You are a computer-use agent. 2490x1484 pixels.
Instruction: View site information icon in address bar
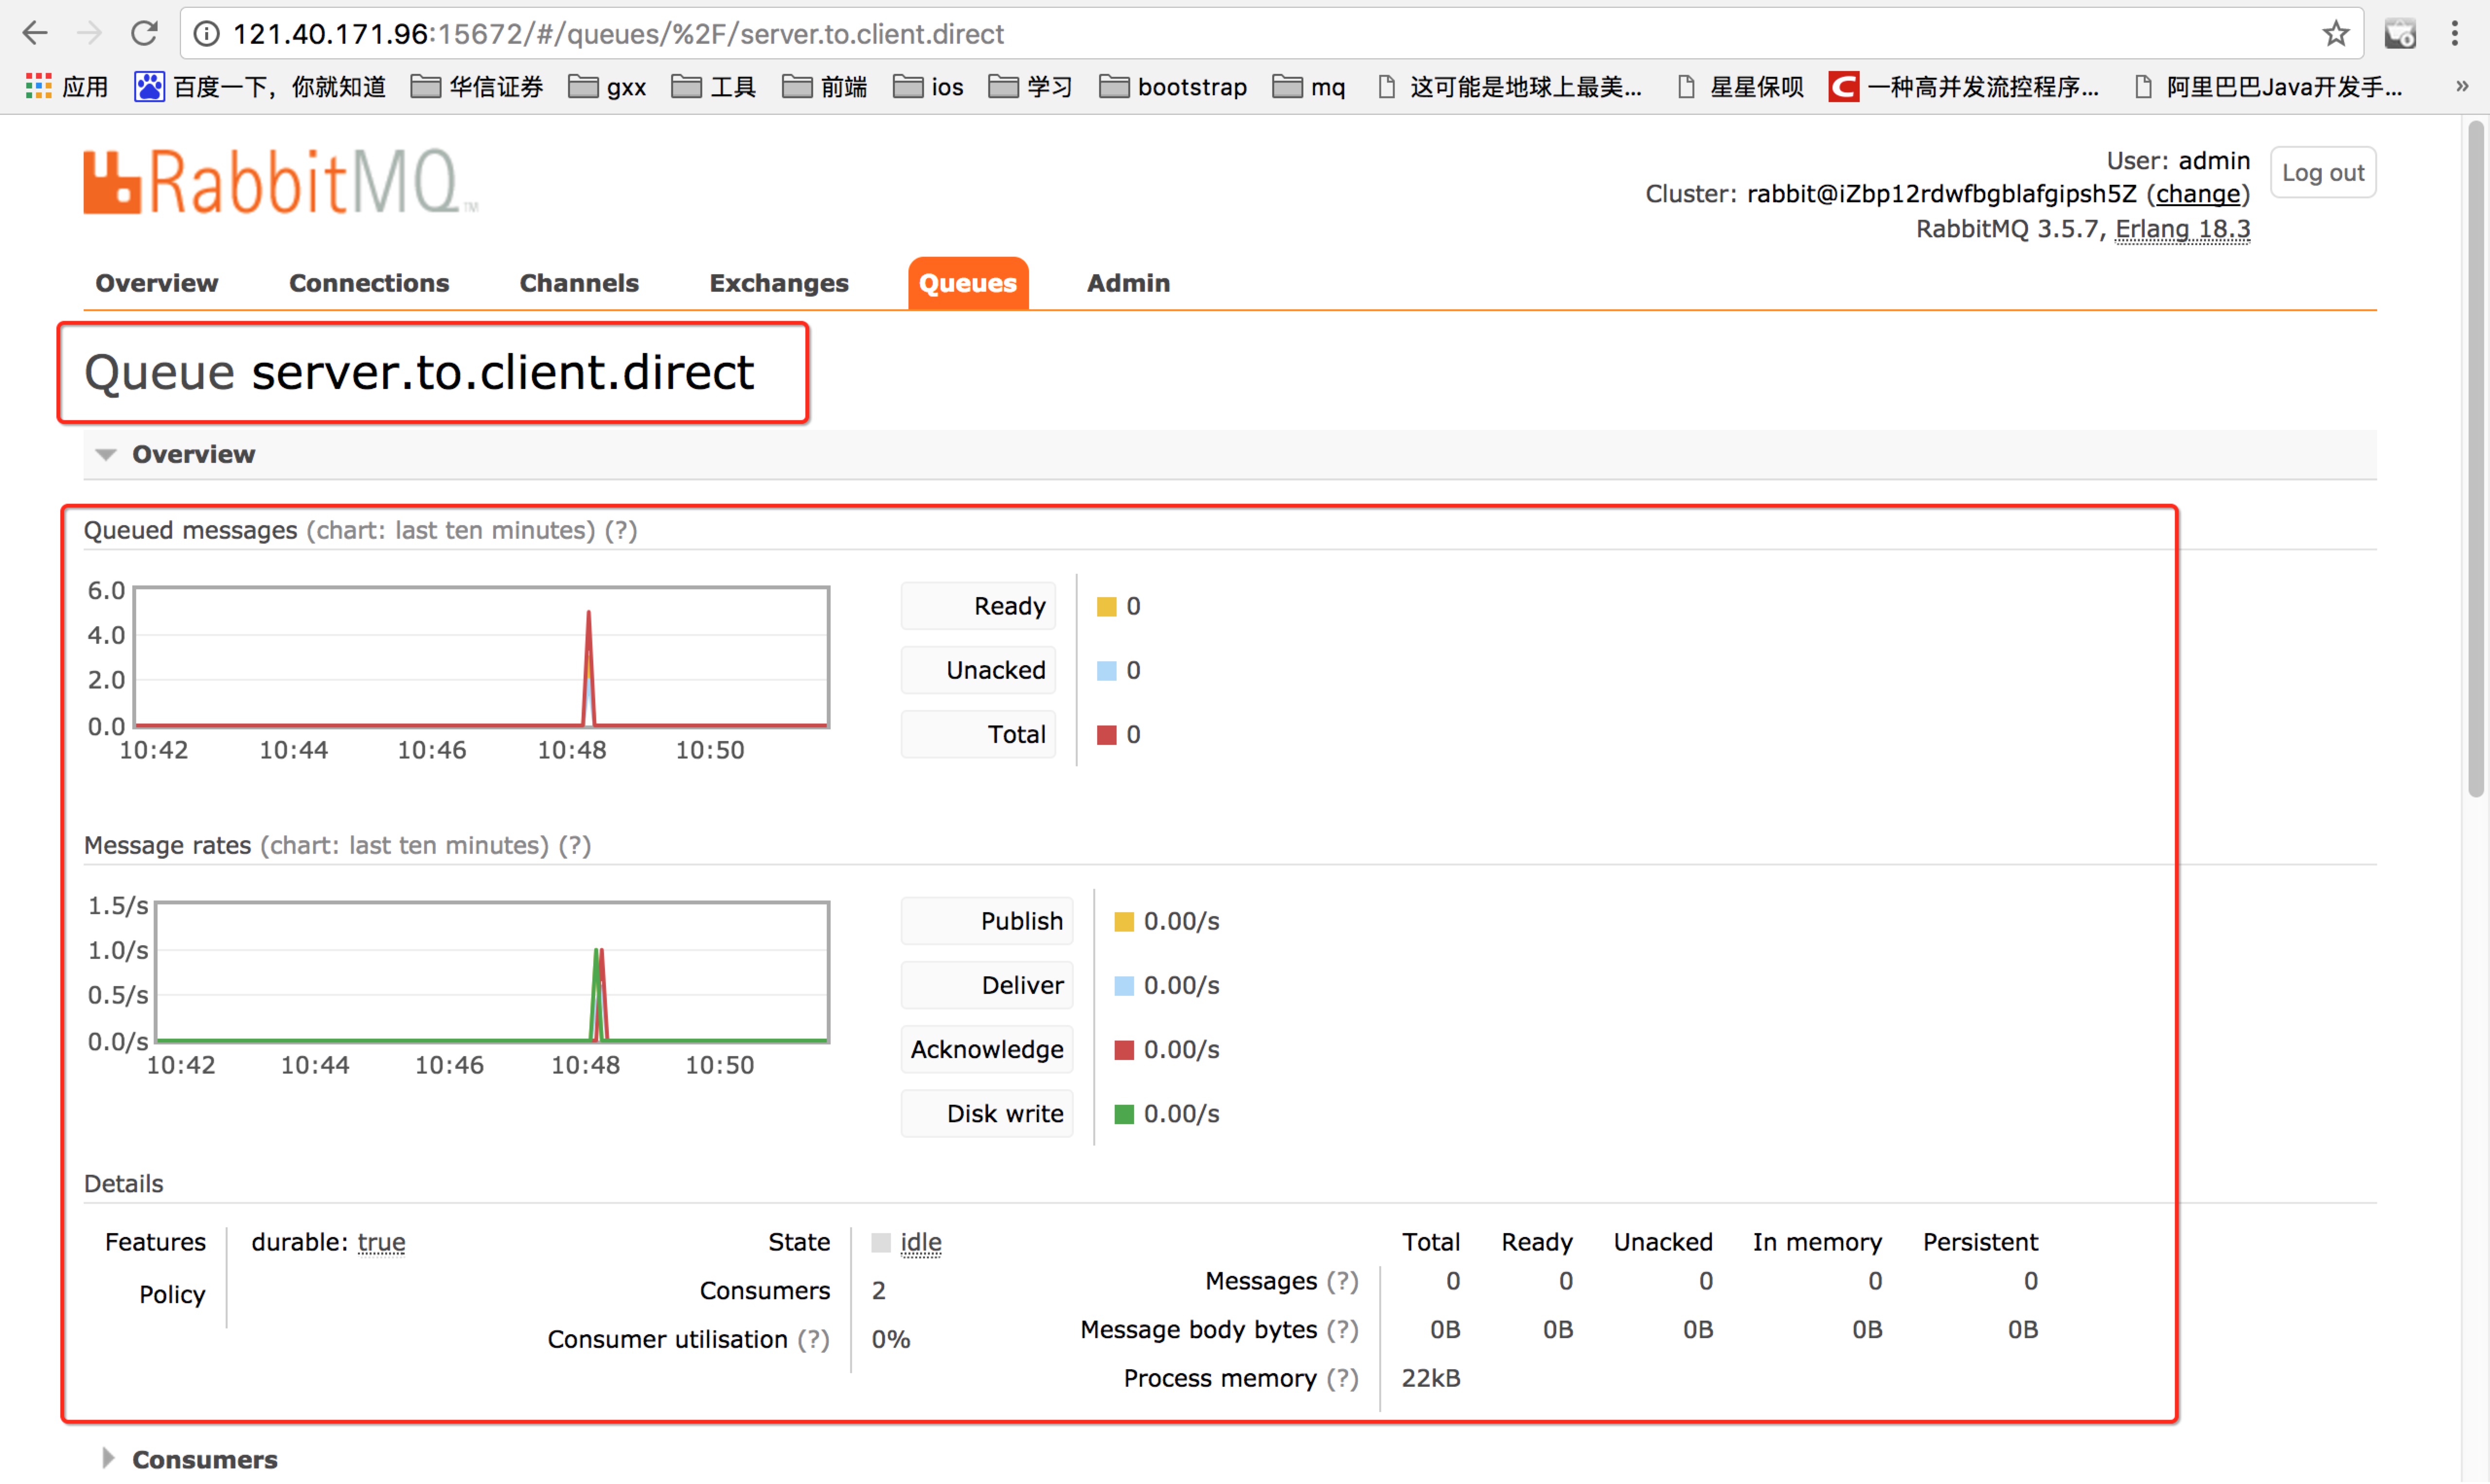pos(206,34)
